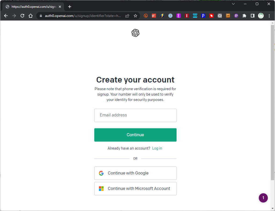
Task: Open the Todoist extension
Action: click(x=154, y=16)
